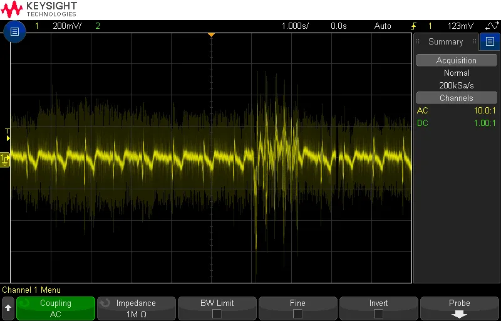
Task: Click the 1.000s/ timebase value
Action: (x=295, y=26)
